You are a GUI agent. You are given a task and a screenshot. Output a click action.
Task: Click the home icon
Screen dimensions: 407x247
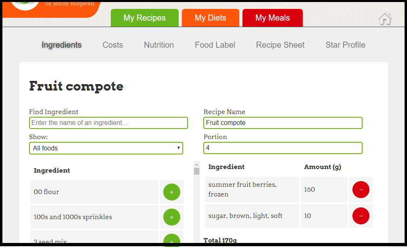coord(385,19)
